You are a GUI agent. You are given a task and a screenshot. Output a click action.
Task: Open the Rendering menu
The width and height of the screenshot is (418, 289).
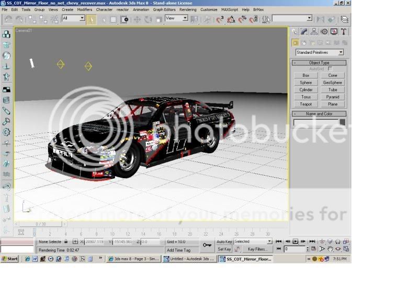pyautogui.click(x=188, y=9)
